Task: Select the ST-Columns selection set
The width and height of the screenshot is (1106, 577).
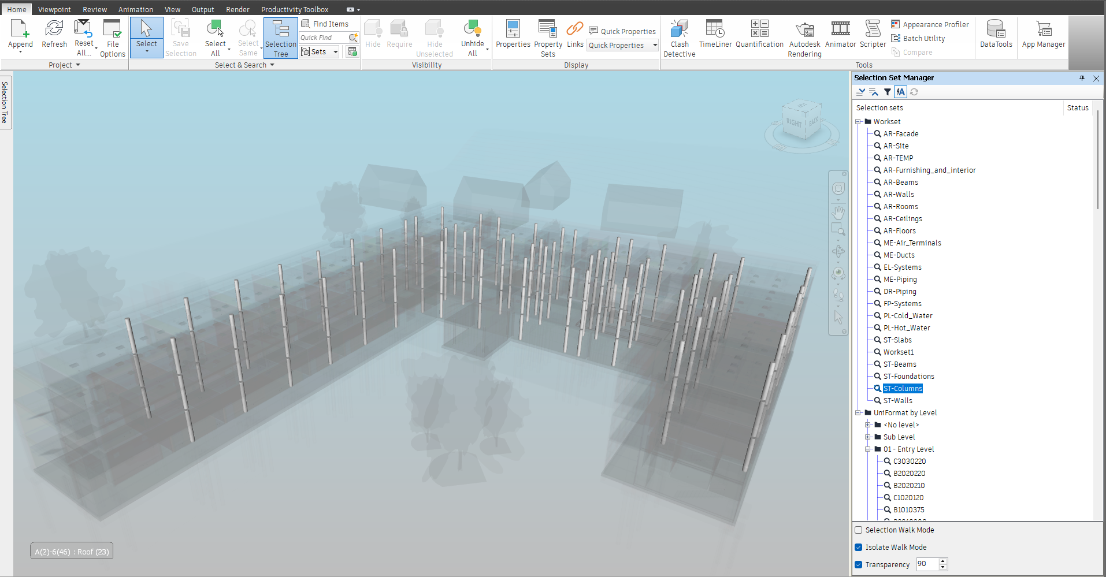Action: point(903,389)
